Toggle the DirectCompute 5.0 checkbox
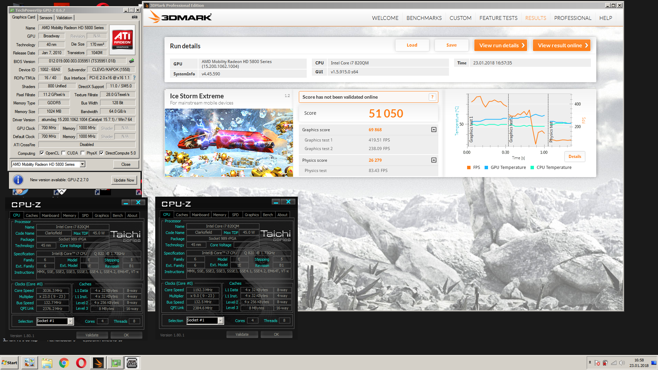658x370 pixels. pyautogui.click(x=101, y=153)
